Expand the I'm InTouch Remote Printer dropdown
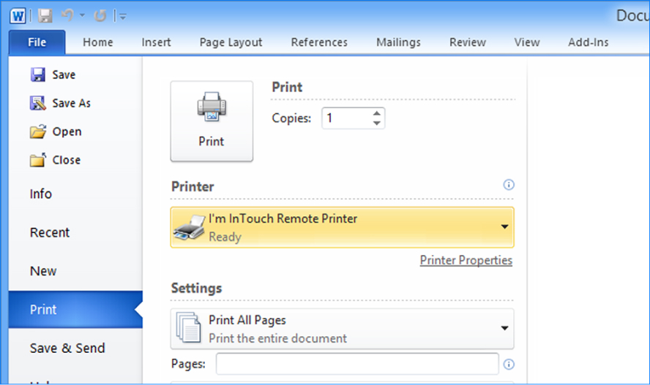Screen dimensions: 650x385 click(504, 227)
